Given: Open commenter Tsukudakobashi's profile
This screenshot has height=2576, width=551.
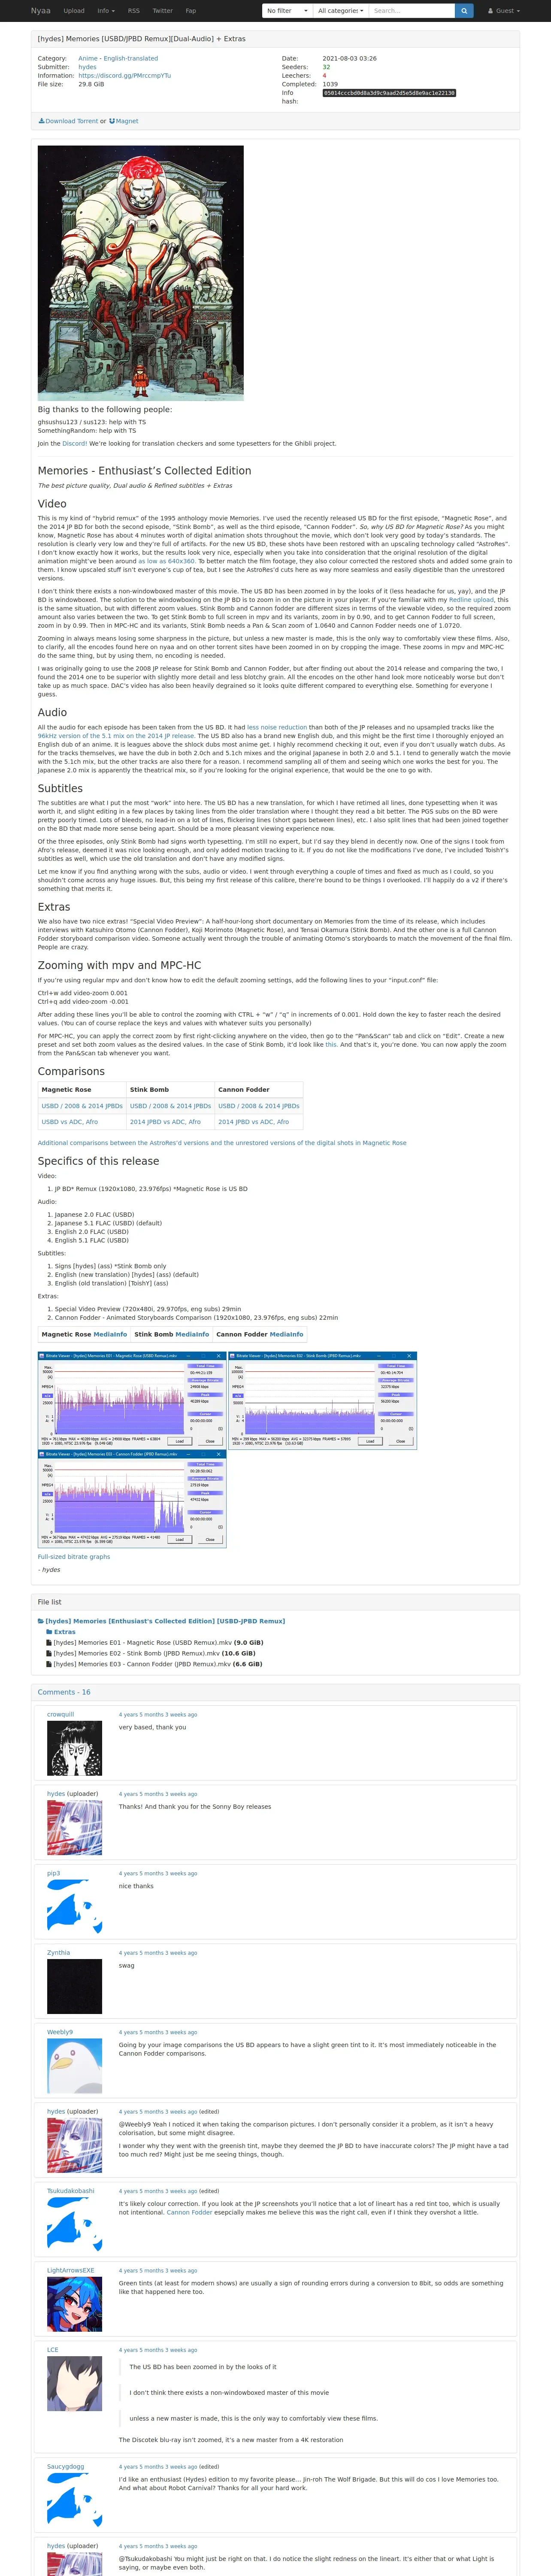Looking at the screenshot, I should click(x=70, y=2191).
